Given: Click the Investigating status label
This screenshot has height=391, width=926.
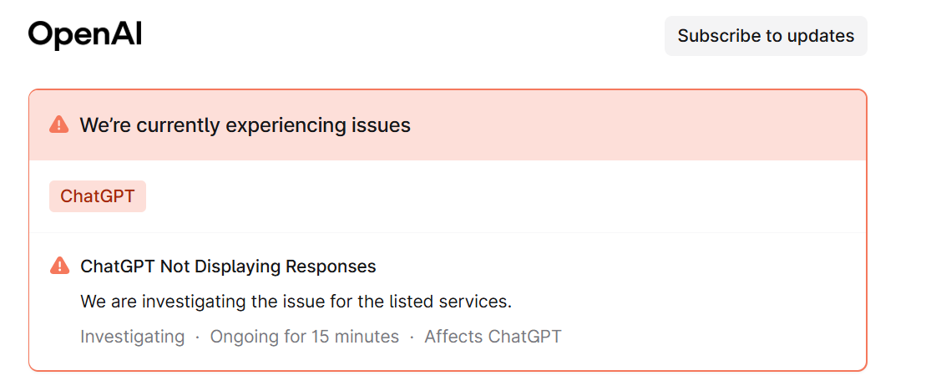Looking at the screenshot, I should point(132,337).
